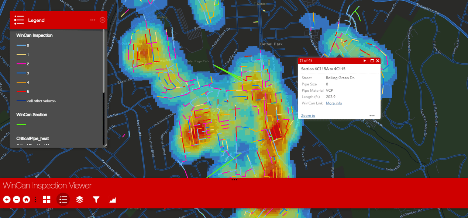
Task: Return to the default map extent
Action: (26, 199)
